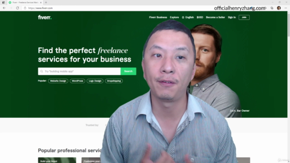Click the Join button
290x163 pixels.
[244, 17]
